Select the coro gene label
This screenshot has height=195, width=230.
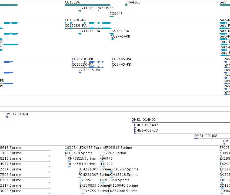pos(223,2)
